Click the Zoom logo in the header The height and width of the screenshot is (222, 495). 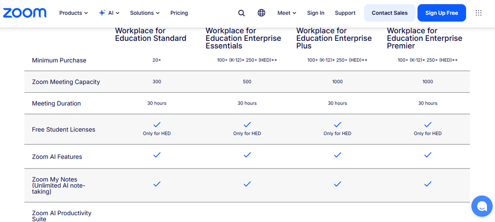pyautogui.click(x=25, y=13)
